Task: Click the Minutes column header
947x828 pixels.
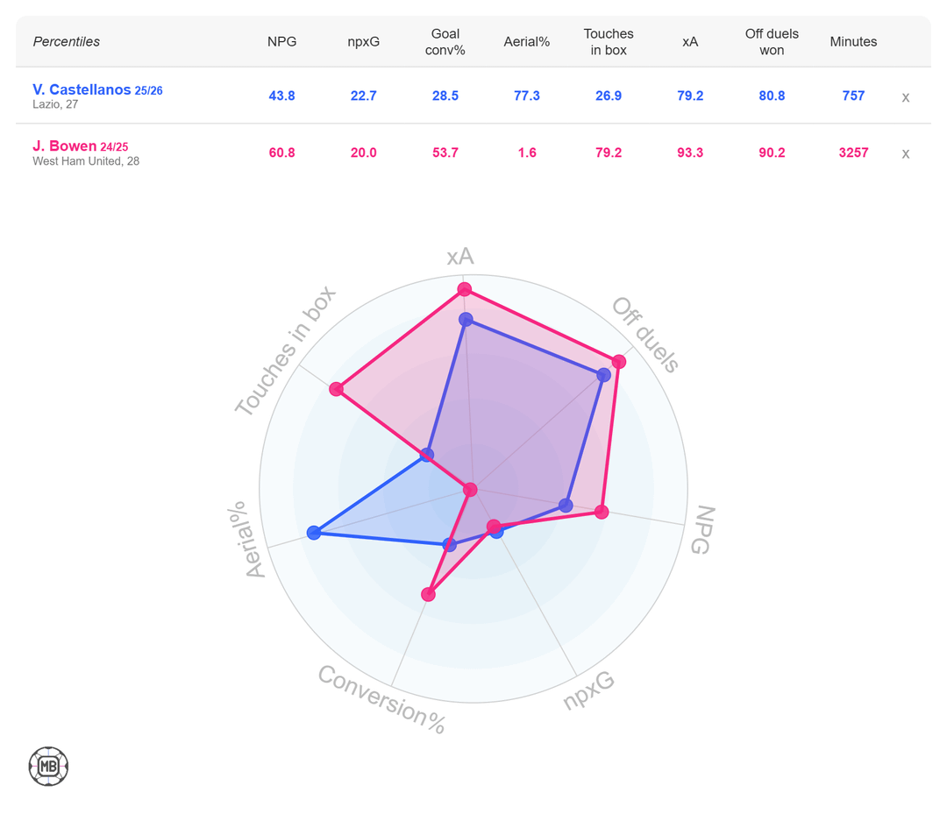Action: (x=853, y=42)
